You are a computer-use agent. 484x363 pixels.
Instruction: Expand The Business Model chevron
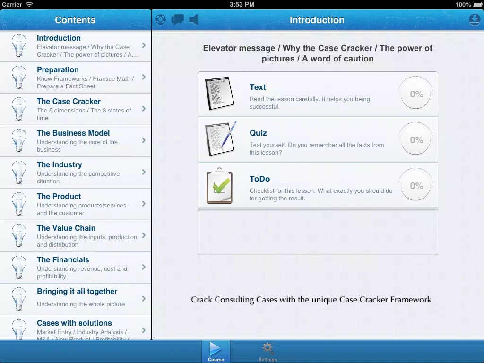[144, 140]
